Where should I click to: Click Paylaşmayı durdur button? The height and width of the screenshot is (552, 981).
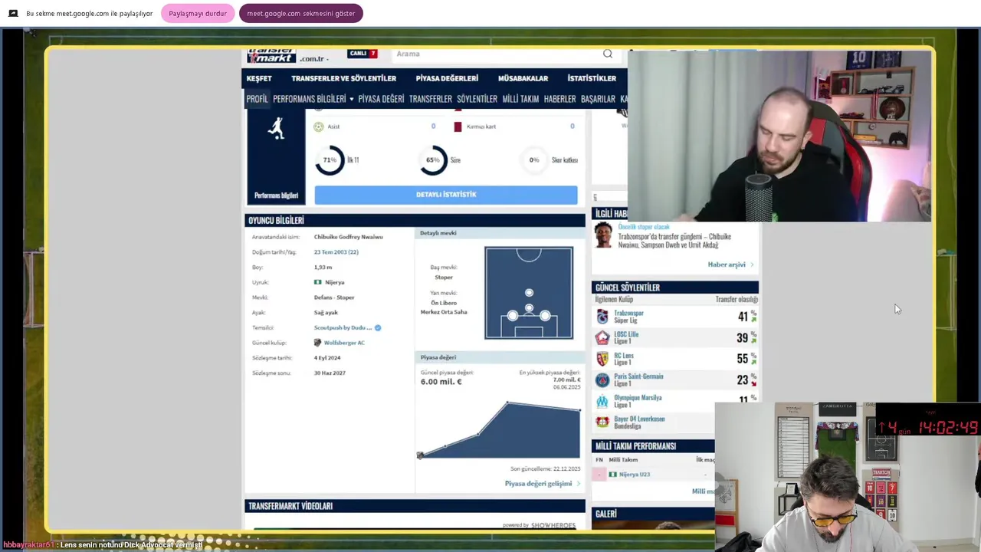(x=198, y=13)
